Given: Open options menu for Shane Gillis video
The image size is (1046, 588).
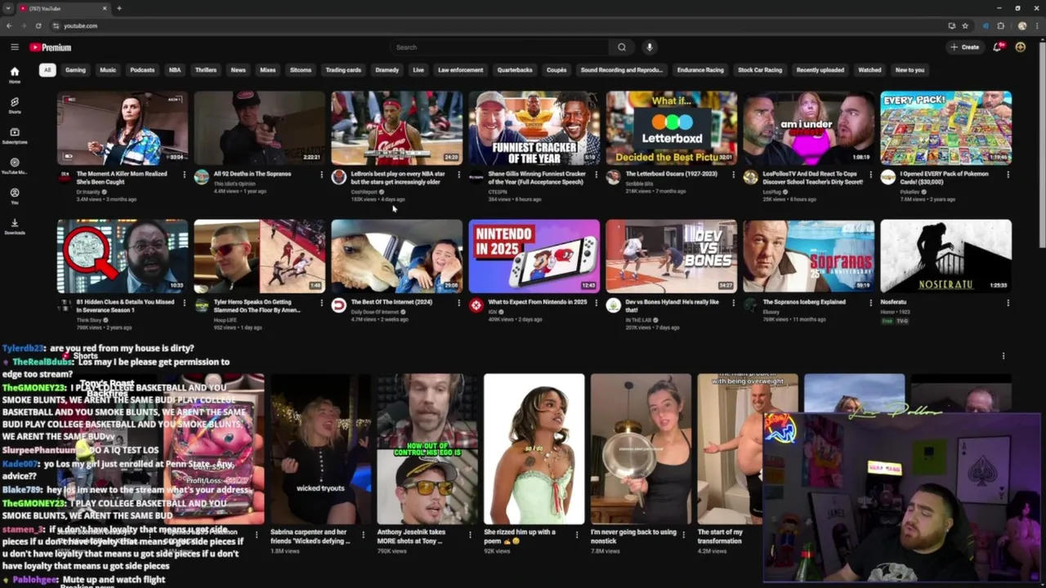Looking at the screenshot, I should pos(596,175).
